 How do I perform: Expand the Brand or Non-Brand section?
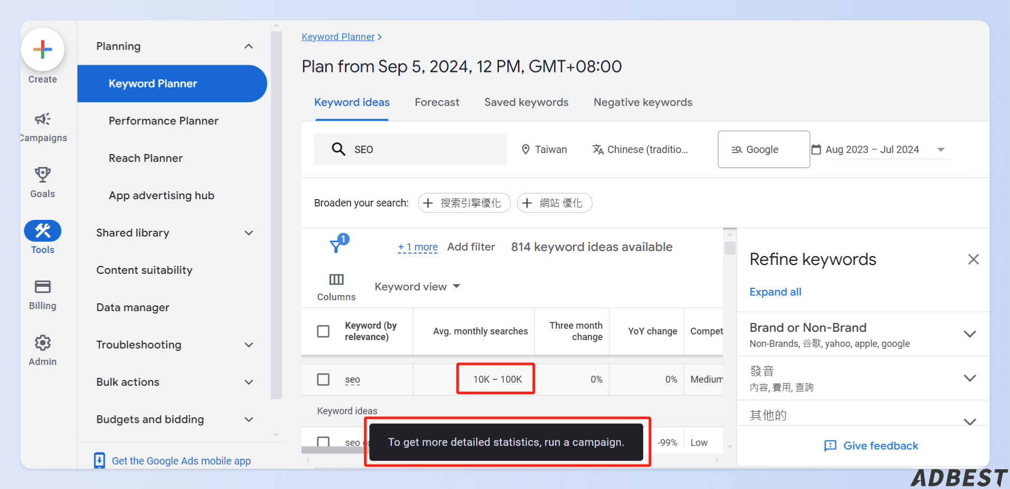[970, 334]
